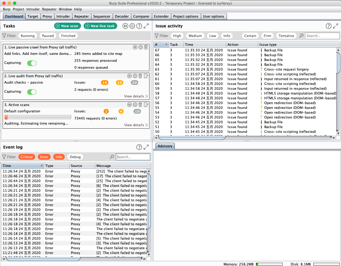Open help for the Event log
This screenshot has height=266, width=341.
139,147
